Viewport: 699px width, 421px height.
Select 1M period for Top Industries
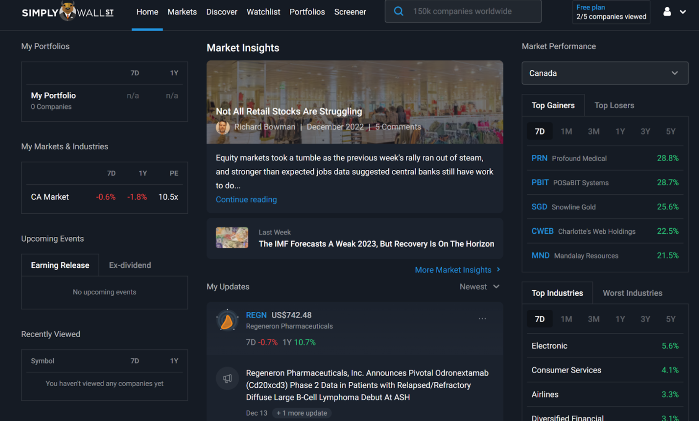[x=566, y=319]
